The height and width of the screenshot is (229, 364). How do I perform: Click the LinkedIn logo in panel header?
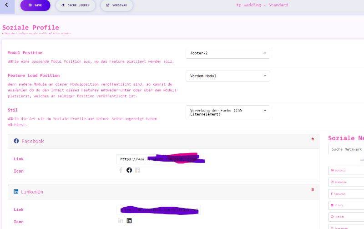[16, 191]
